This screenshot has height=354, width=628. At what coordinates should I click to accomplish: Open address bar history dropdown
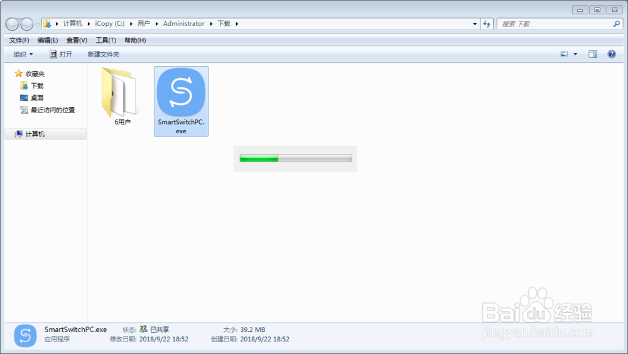coord(475,24)
